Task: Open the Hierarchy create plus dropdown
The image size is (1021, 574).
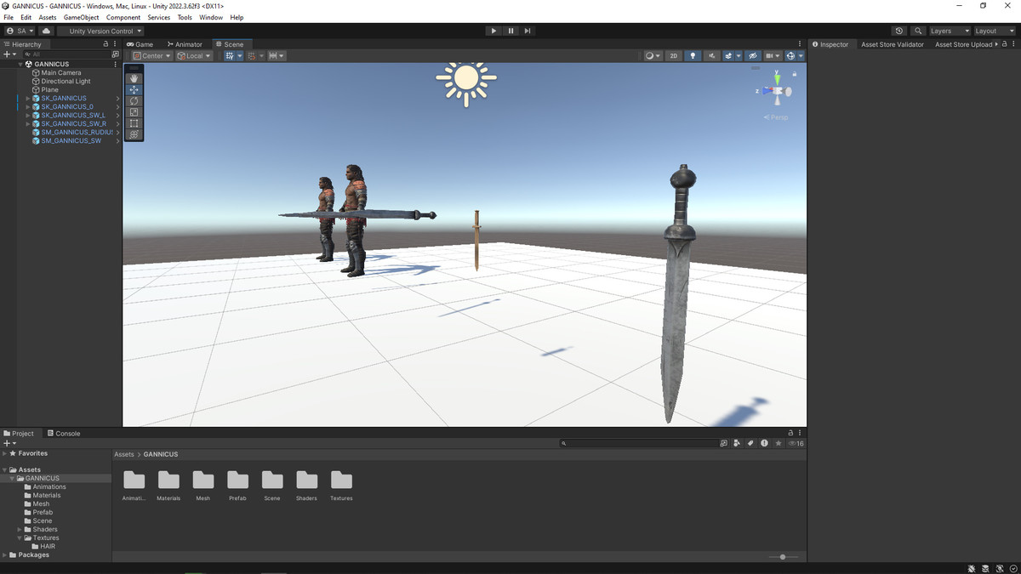Action: click(x=9, y=54)
